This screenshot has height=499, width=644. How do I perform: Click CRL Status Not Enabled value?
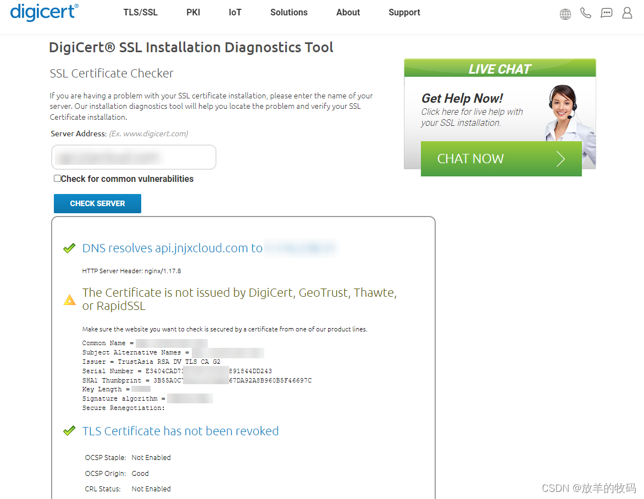(x=151, y=489)
